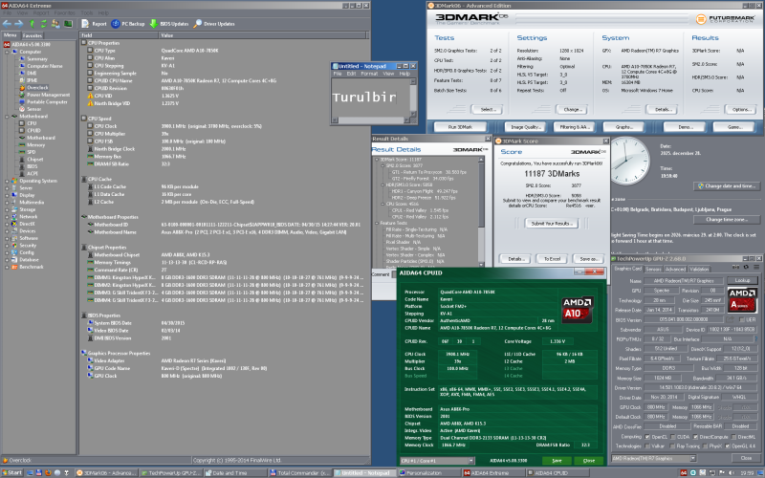Click Change date and time button

727,185
